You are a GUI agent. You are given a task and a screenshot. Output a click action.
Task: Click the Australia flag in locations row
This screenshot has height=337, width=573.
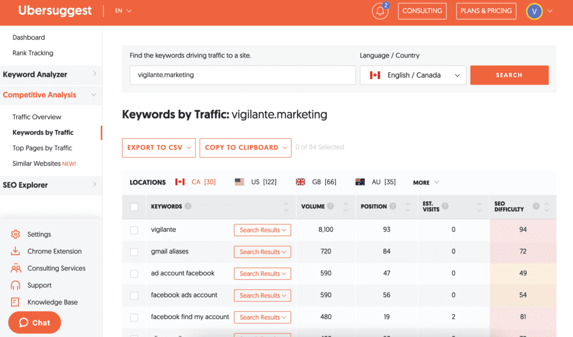(360, 182)
